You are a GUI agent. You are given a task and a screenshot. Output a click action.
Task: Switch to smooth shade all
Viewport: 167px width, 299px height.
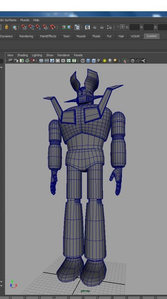[88, 61]
